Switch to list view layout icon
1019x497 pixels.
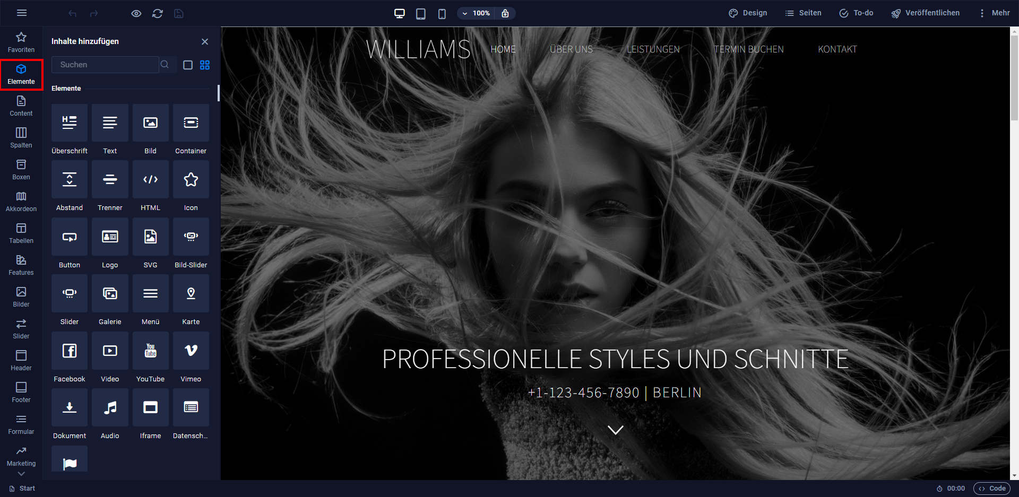point(188,65)
